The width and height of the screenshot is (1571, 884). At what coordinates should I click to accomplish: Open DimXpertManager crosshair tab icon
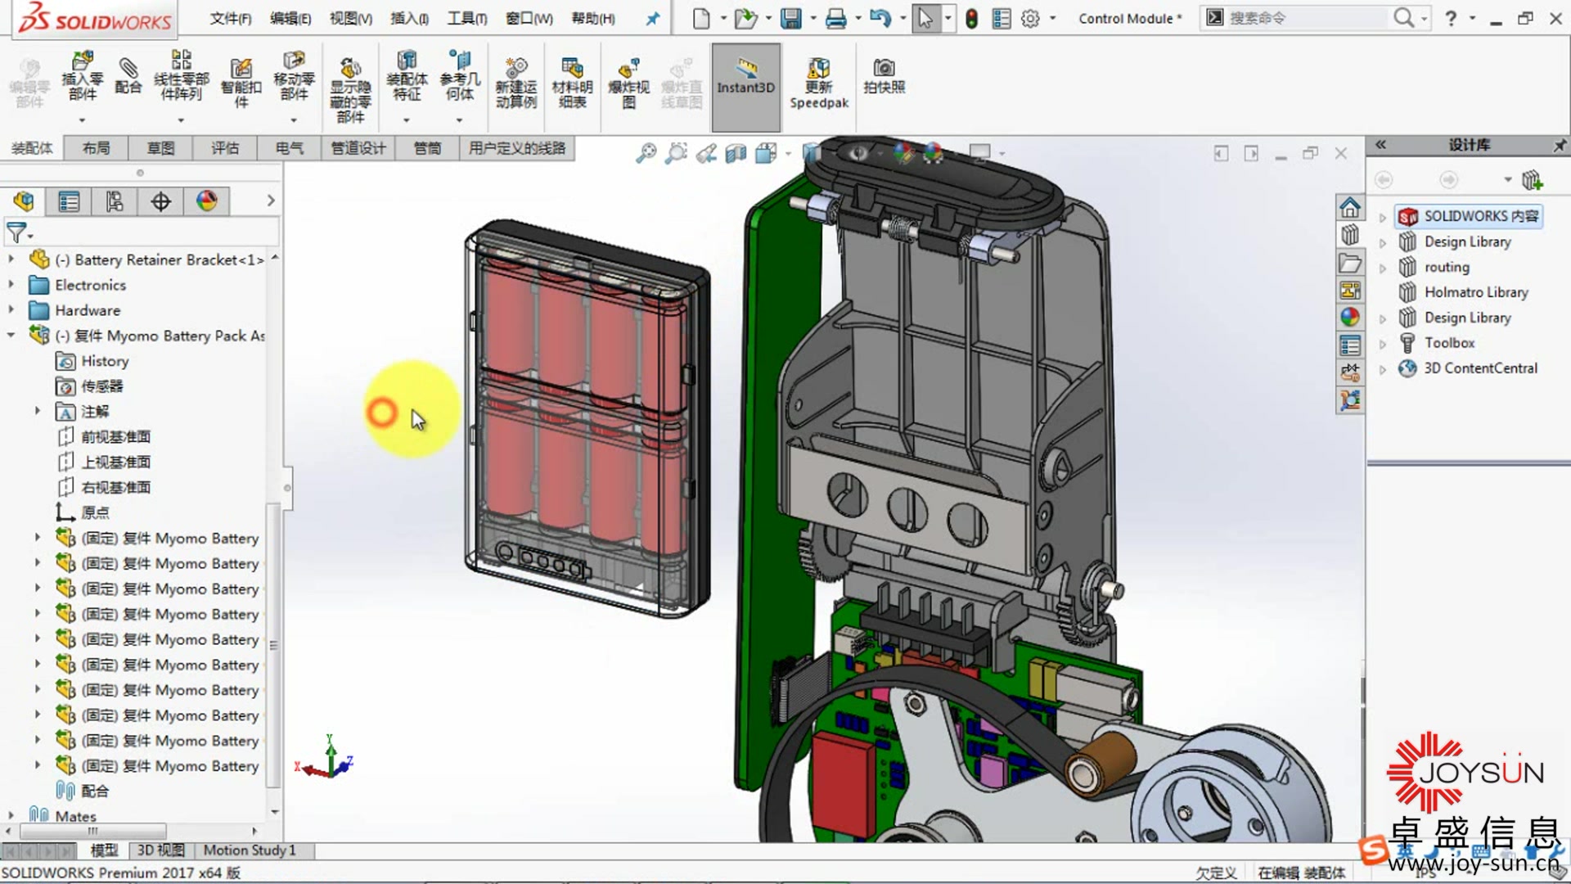click(x=160, y=201)
